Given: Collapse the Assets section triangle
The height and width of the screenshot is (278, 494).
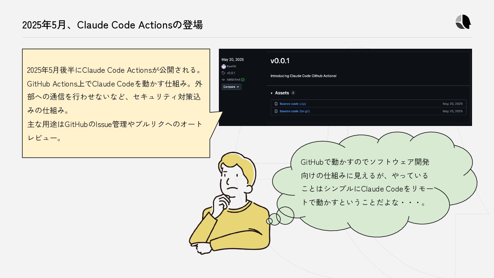Looking at the screenshot, I should pos(272,93).
